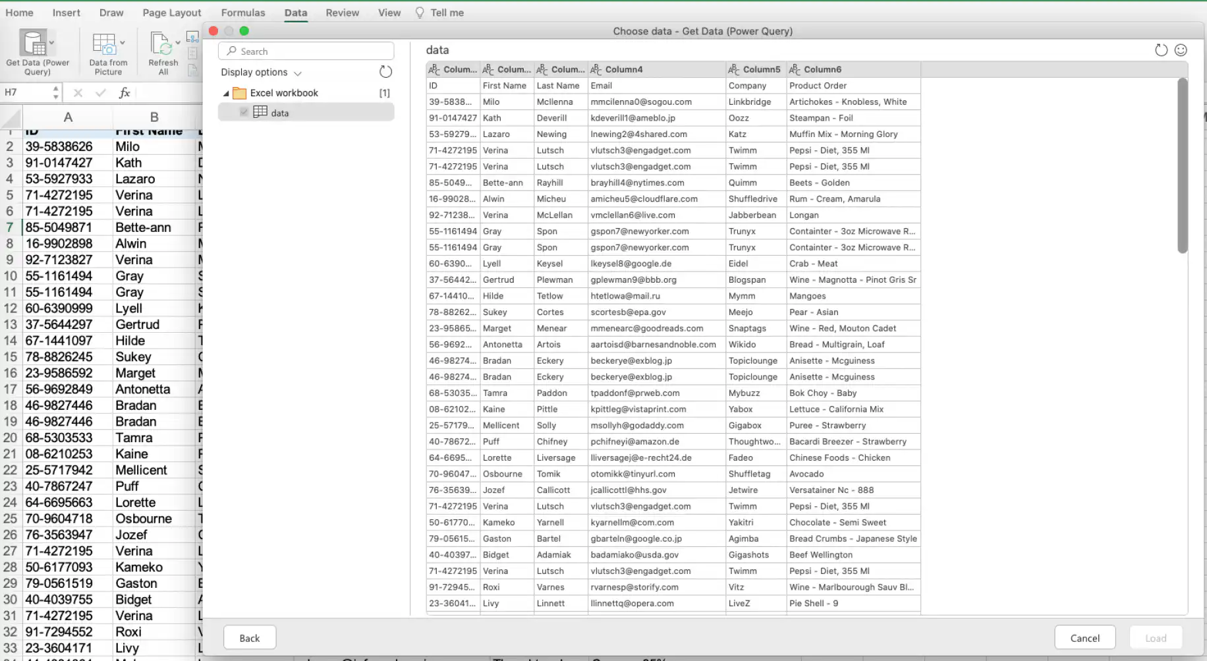Click Beef Wellington cell in preview

(853, 555)
